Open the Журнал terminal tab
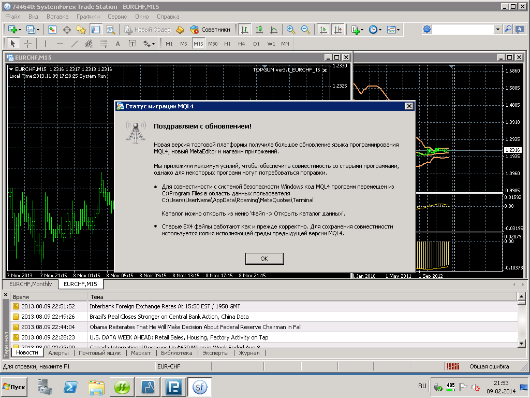530x398 pixels. coord(249,353)
